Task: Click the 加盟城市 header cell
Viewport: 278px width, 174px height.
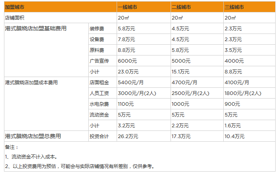Action: pyautogui.click(x=15, y=7)
